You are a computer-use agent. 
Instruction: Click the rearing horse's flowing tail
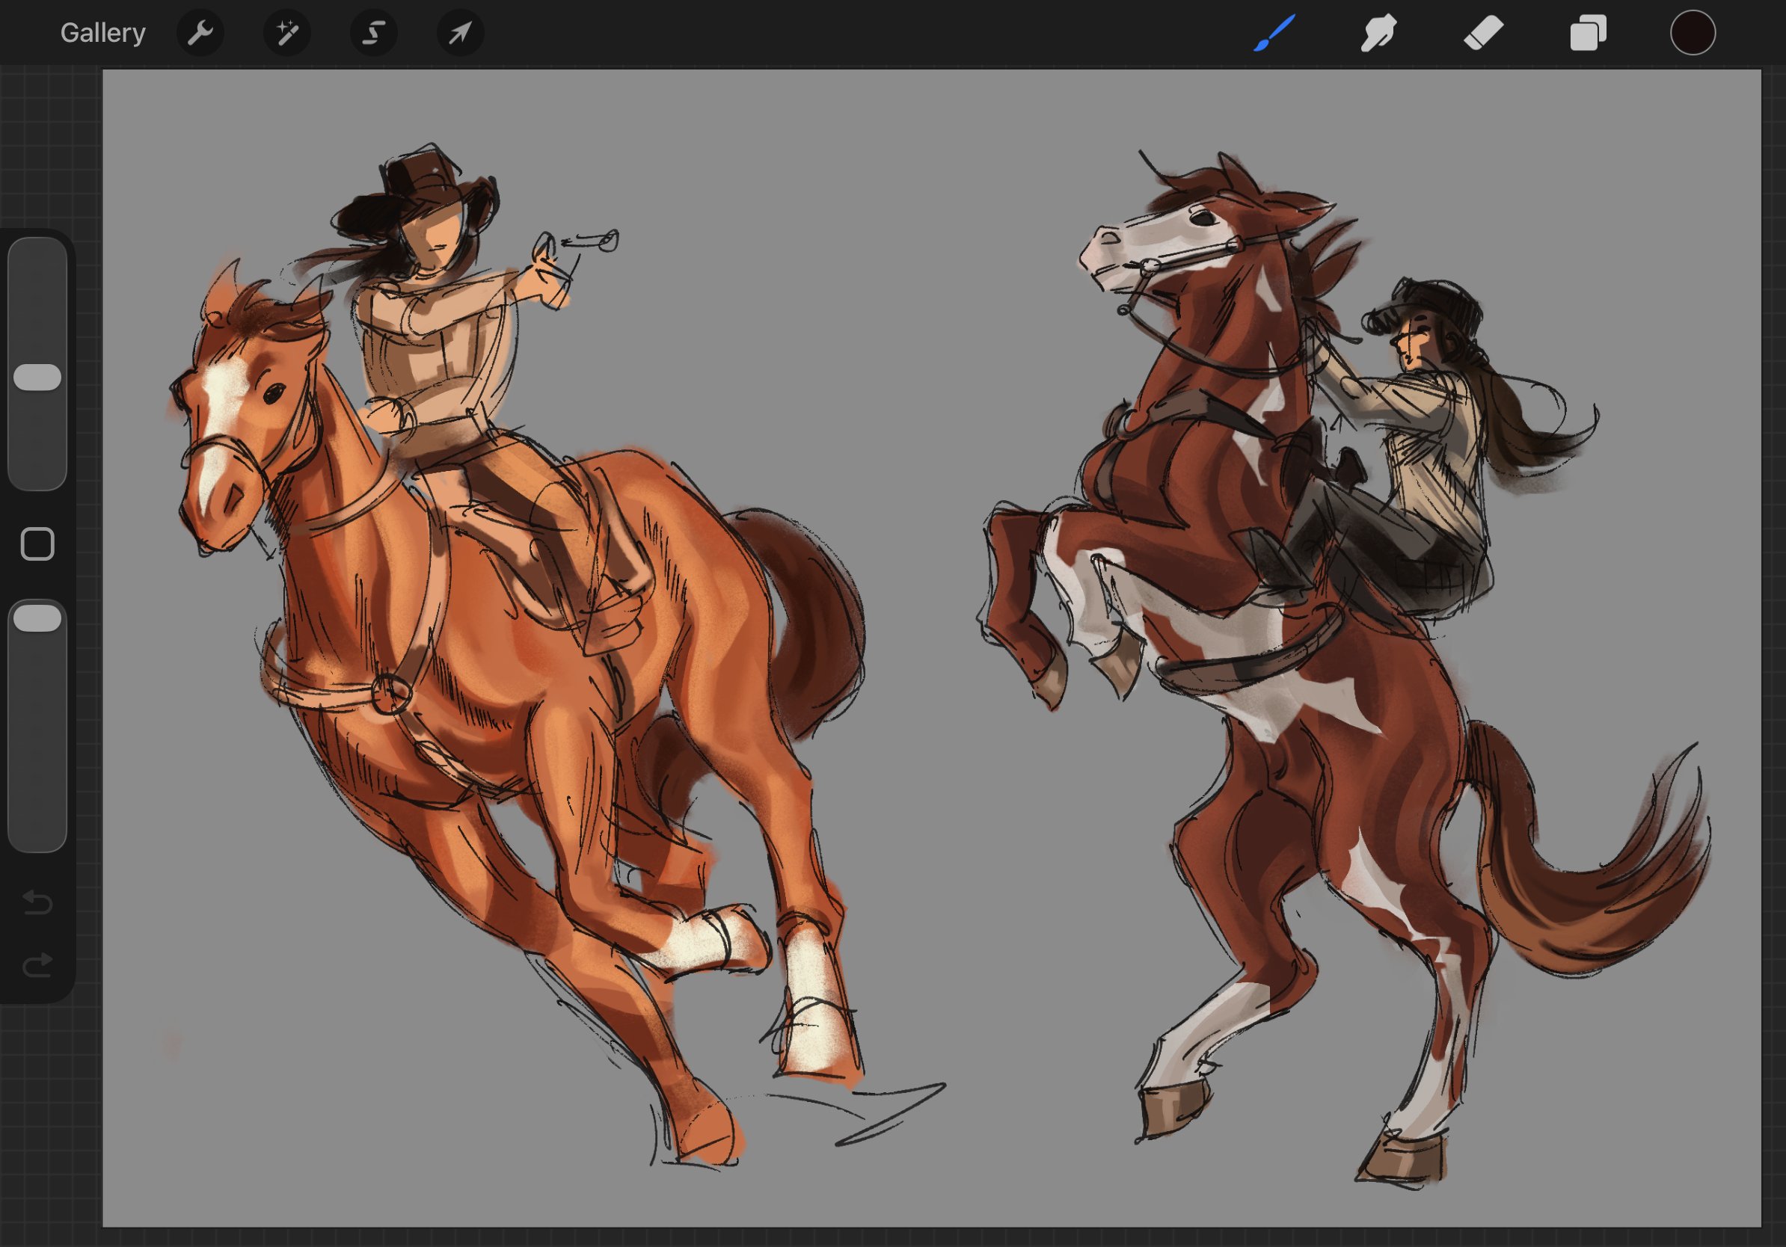point(1595,894)
